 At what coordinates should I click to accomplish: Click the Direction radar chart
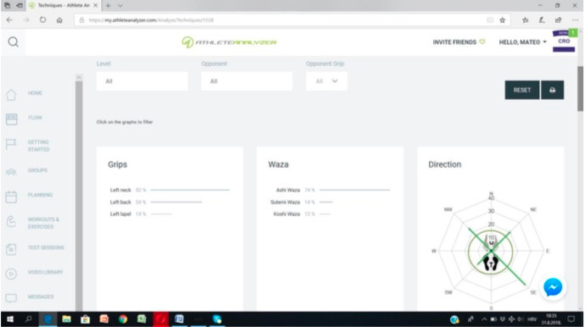point(491,252)
